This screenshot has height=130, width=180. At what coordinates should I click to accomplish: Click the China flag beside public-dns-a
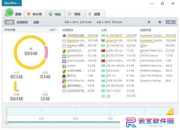pyautogui.click(x=103, y=51)
